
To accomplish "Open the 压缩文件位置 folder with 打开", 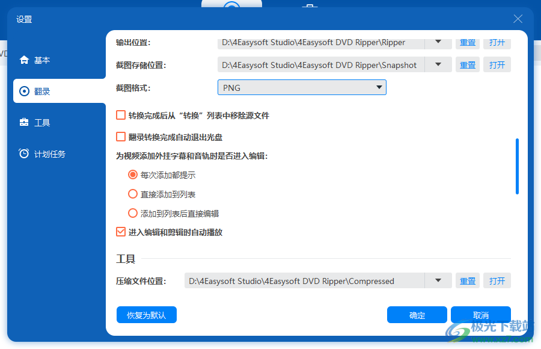I will pos(497,281).
